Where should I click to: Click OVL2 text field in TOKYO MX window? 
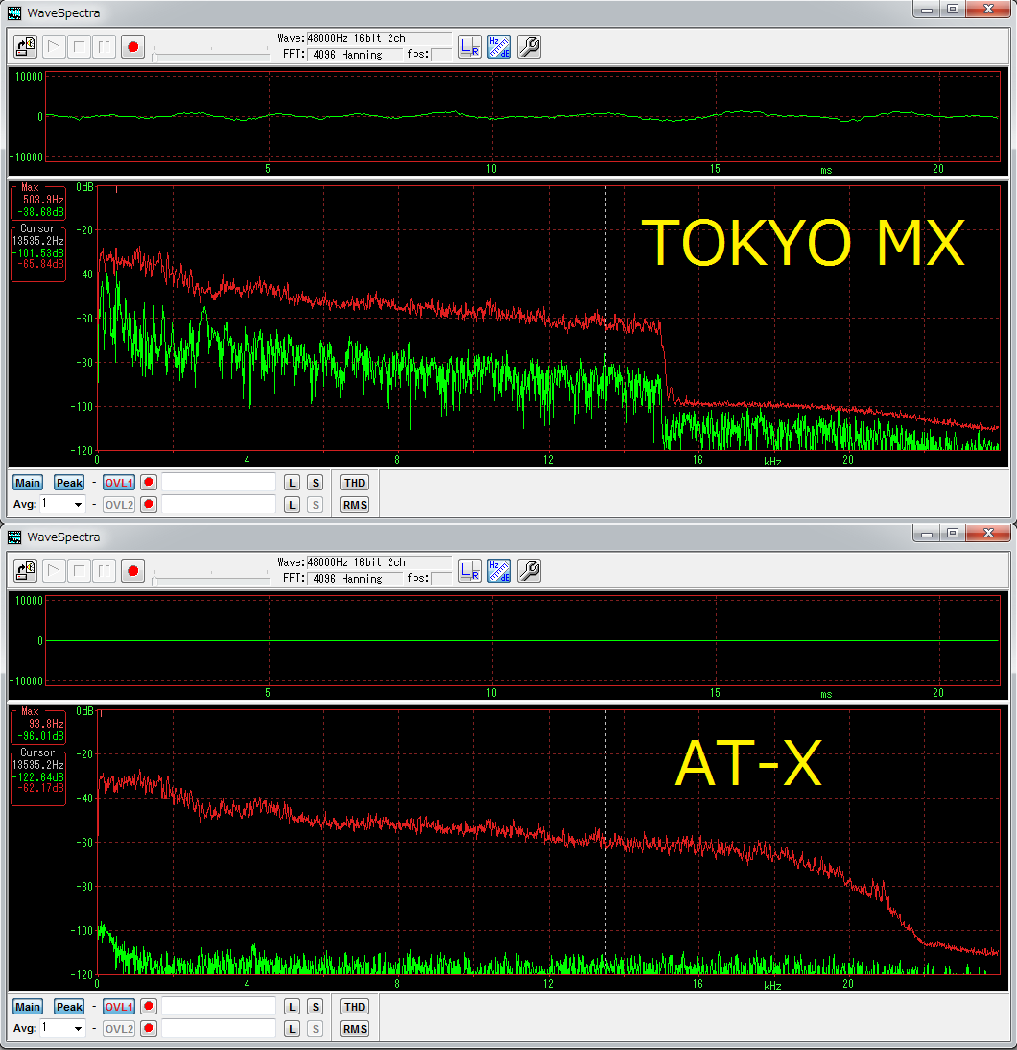click(219, 504)
